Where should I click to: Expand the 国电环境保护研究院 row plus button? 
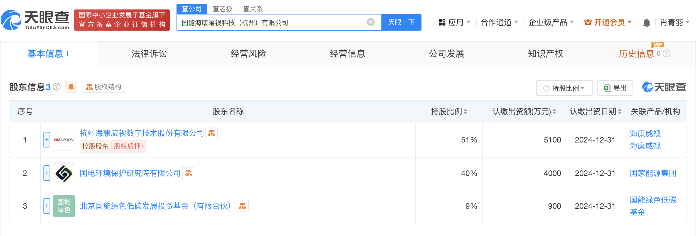click(x=47, y=173)
